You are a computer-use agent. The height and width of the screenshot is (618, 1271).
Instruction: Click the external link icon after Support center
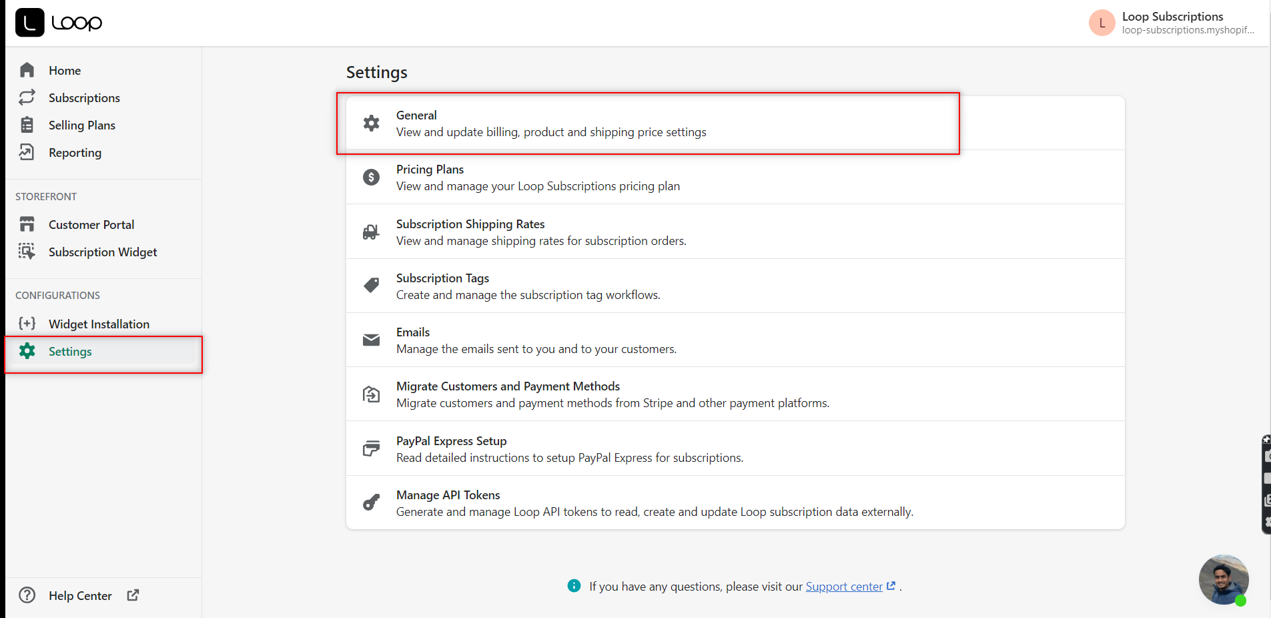tap(891, 585)
